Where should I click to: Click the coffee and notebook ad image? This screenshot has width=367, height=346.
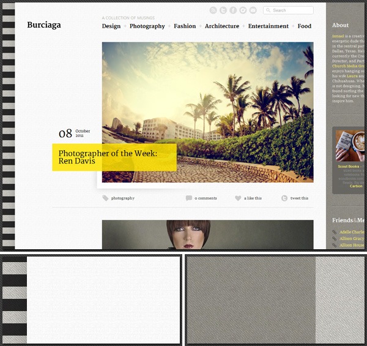(x=350, y=146)
